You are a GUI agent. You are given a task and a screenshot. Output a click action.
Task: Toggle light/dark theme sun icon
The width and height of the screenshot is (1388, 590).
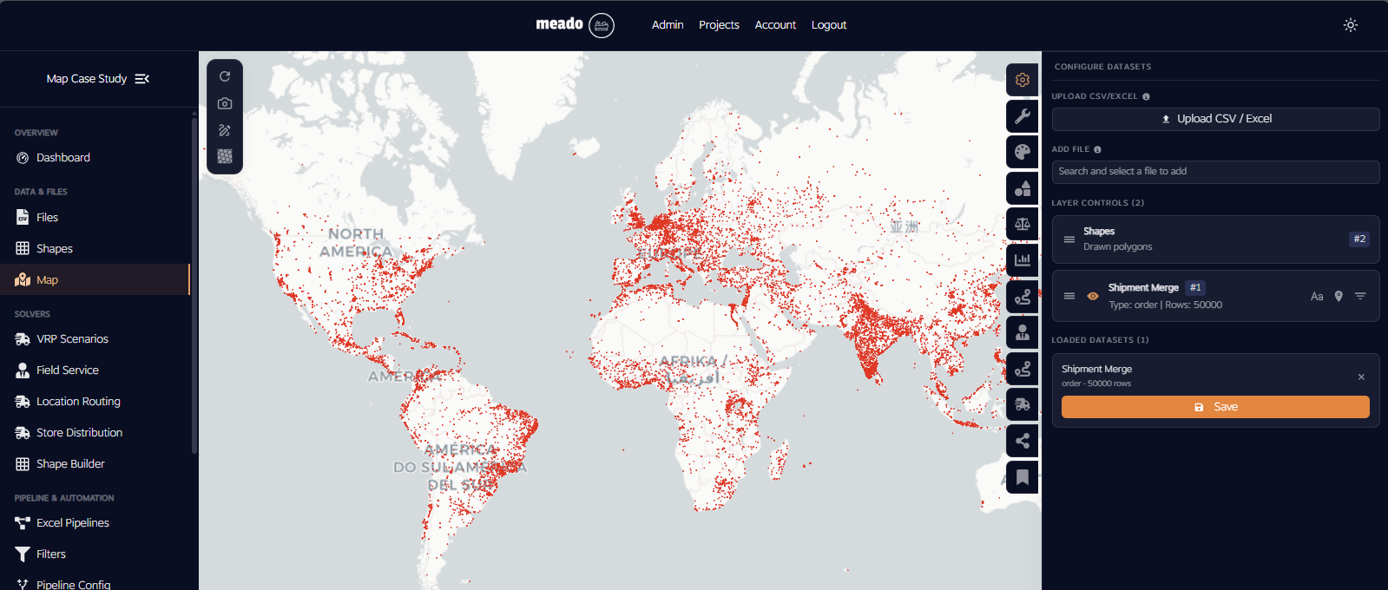[x=1351, y=25]
